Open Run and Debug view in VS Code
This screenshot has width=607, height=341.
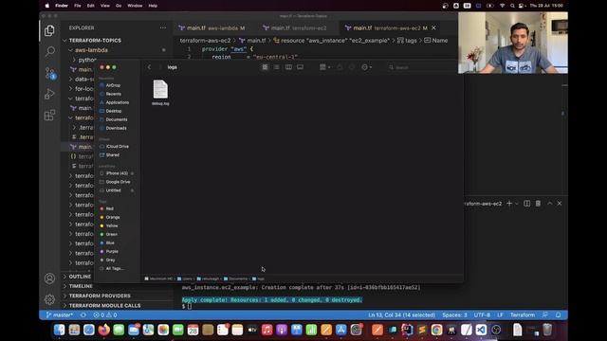pyautogui.click(x=49, y=94)
